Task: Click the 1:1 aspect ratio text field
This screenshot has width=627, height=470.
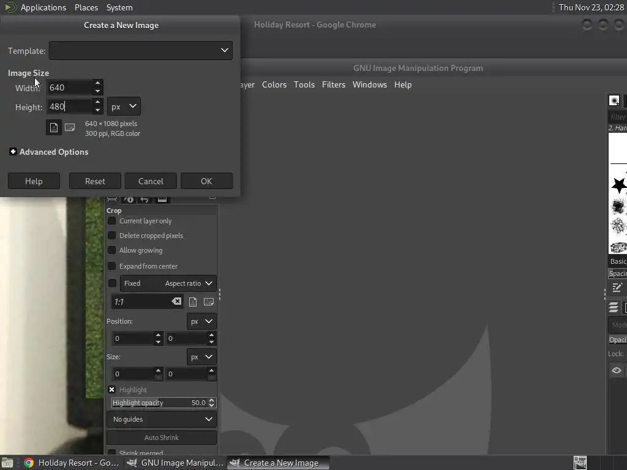Action: pyautogui.click(x=141, y=302)
